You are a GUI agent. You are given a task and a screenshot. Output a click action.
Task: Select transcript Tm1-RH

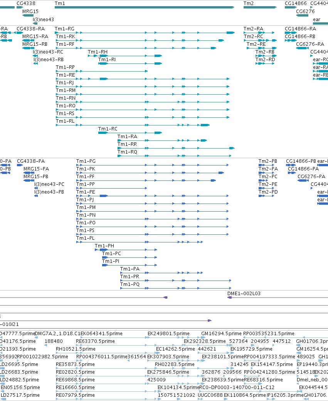coord(125,56)
